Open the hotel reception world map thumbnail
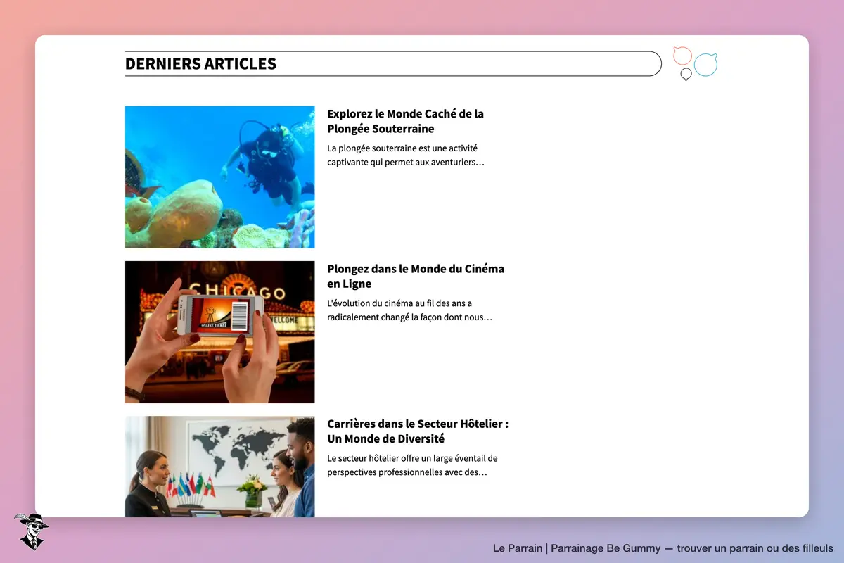Screen dimensions: 844x563 [x=219, y=467]
